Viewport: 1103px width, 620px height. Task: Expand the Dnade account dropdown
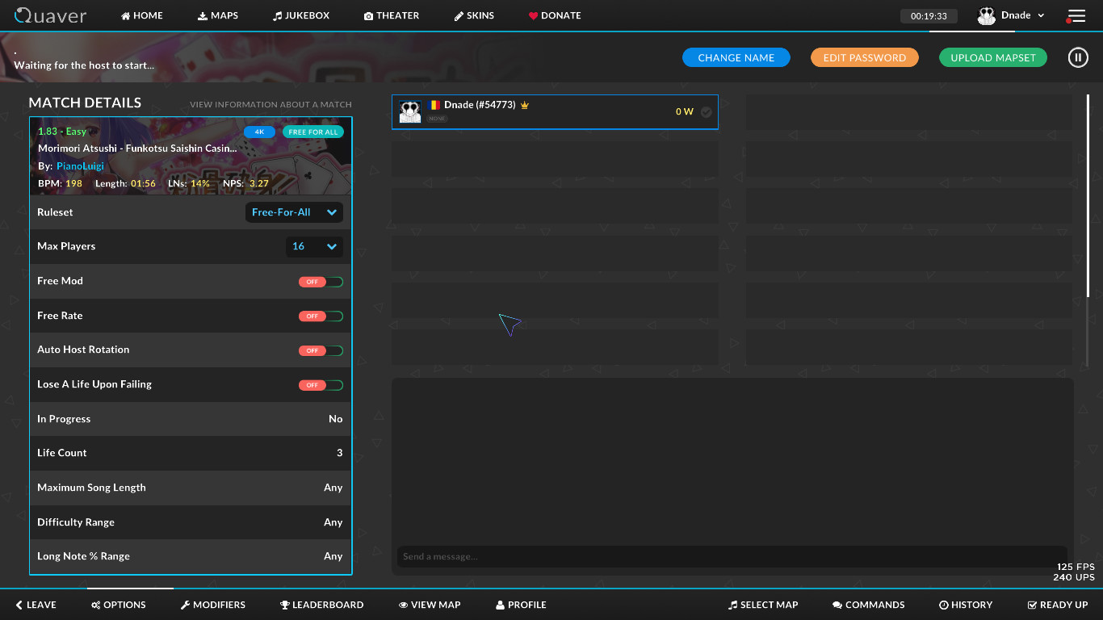(1041, 15)
